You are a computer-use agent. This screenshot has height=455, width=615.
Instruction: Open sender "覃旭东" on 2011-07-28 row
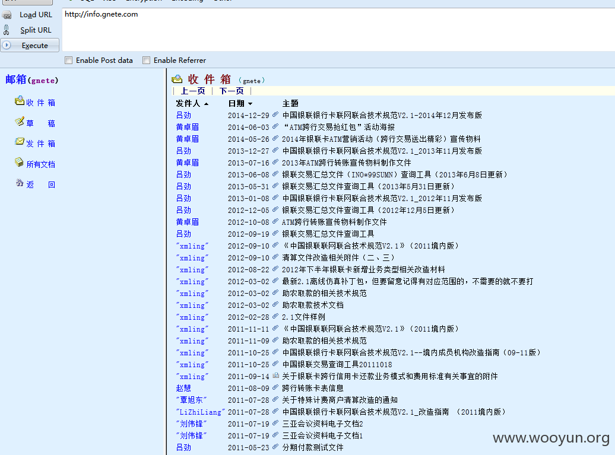pos(191,400)
